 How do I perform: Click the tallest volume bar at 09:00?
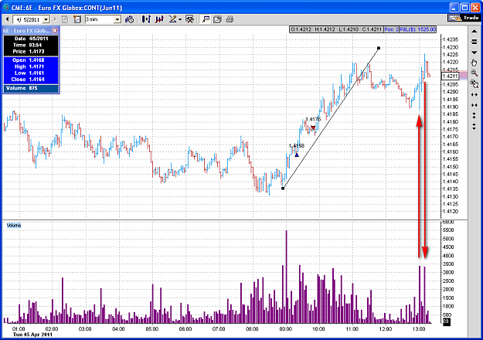286,277
